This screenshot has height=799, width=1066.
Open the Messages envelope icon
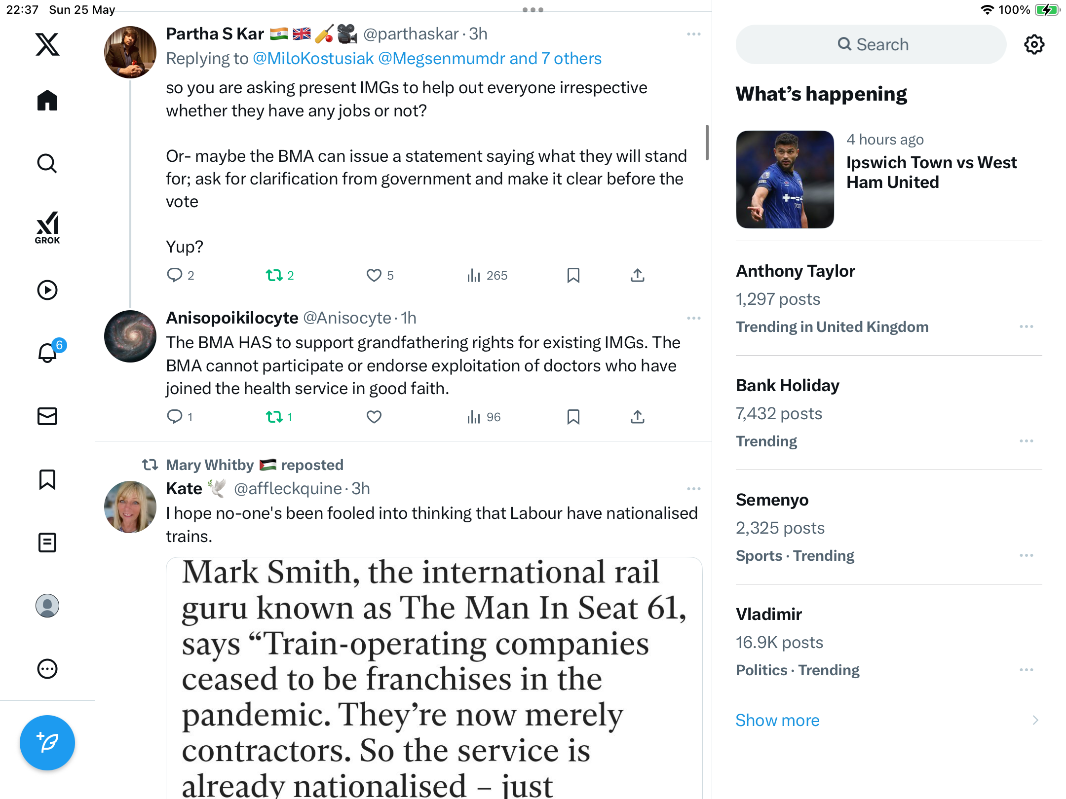[x=47, y=416]
